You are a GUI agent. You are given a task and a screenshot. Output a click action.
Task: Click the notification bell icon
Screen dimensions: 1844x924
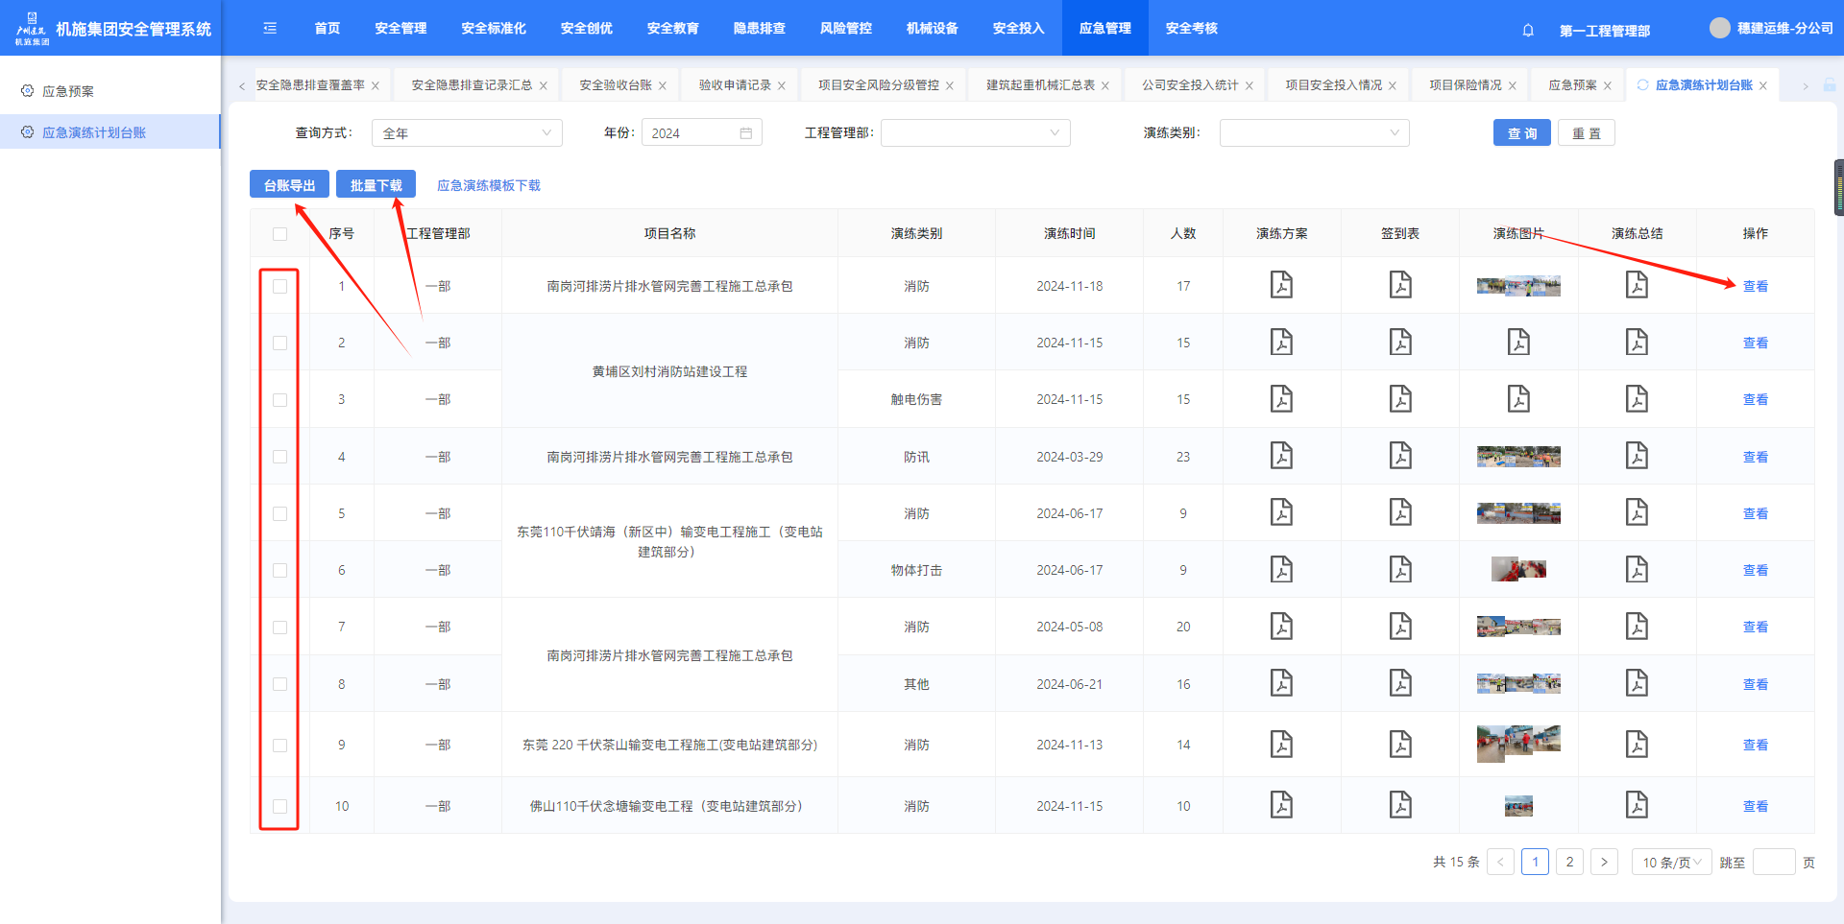pyautogui.click(x=1528, y=30)
